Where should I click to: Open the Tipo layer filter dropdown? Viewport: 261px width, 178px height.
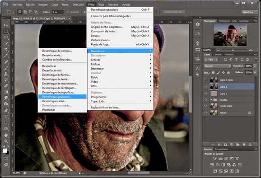[x=211, y=60]
